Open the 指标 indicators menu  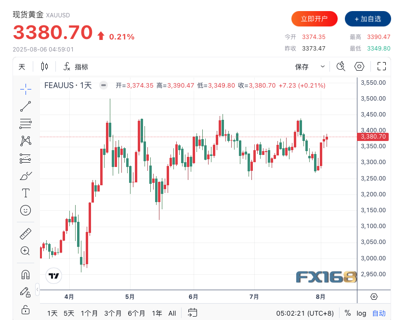coord(76,67)
